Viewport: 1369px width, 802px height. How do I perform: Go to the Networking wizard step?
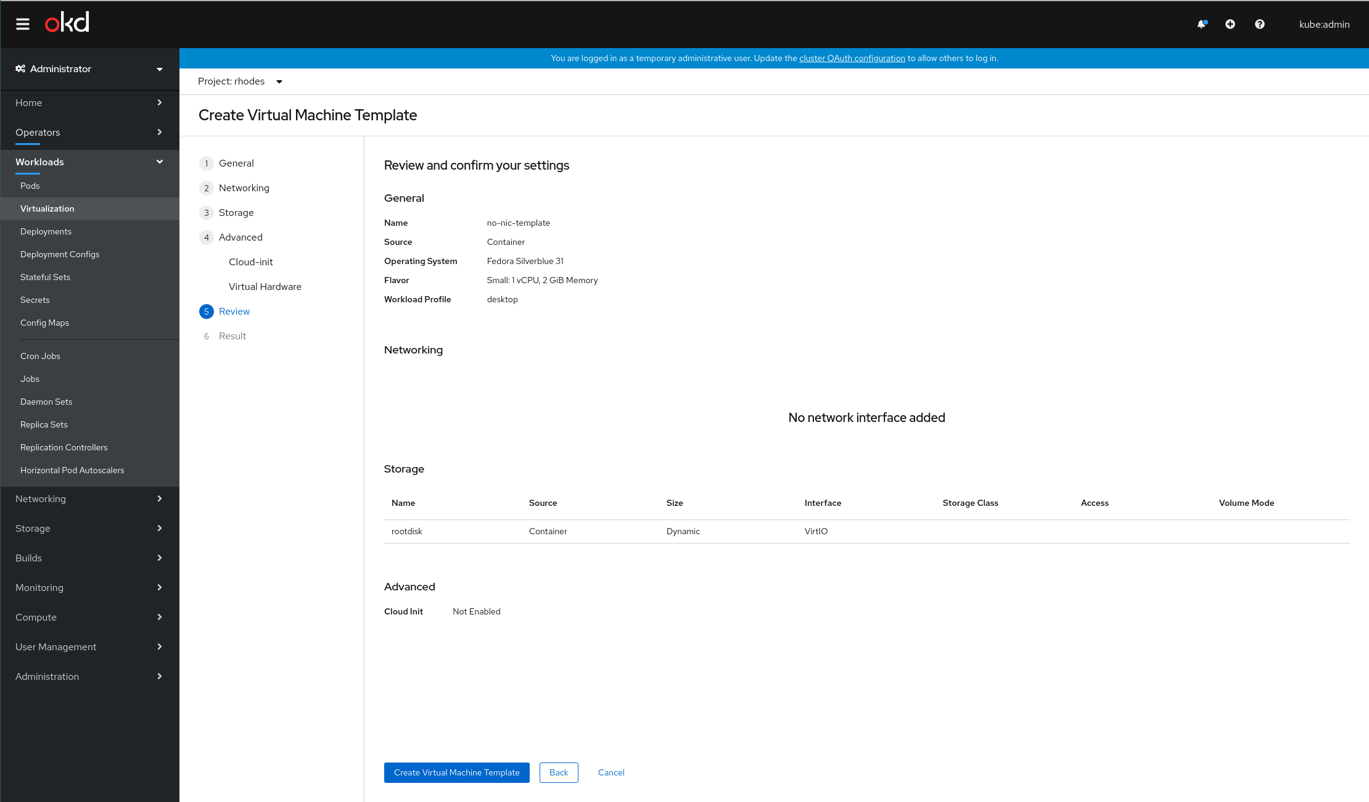[244, 188]
